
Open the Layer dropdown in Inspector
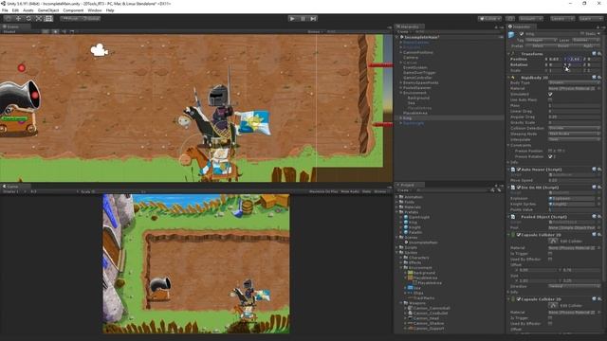[586, 40]
